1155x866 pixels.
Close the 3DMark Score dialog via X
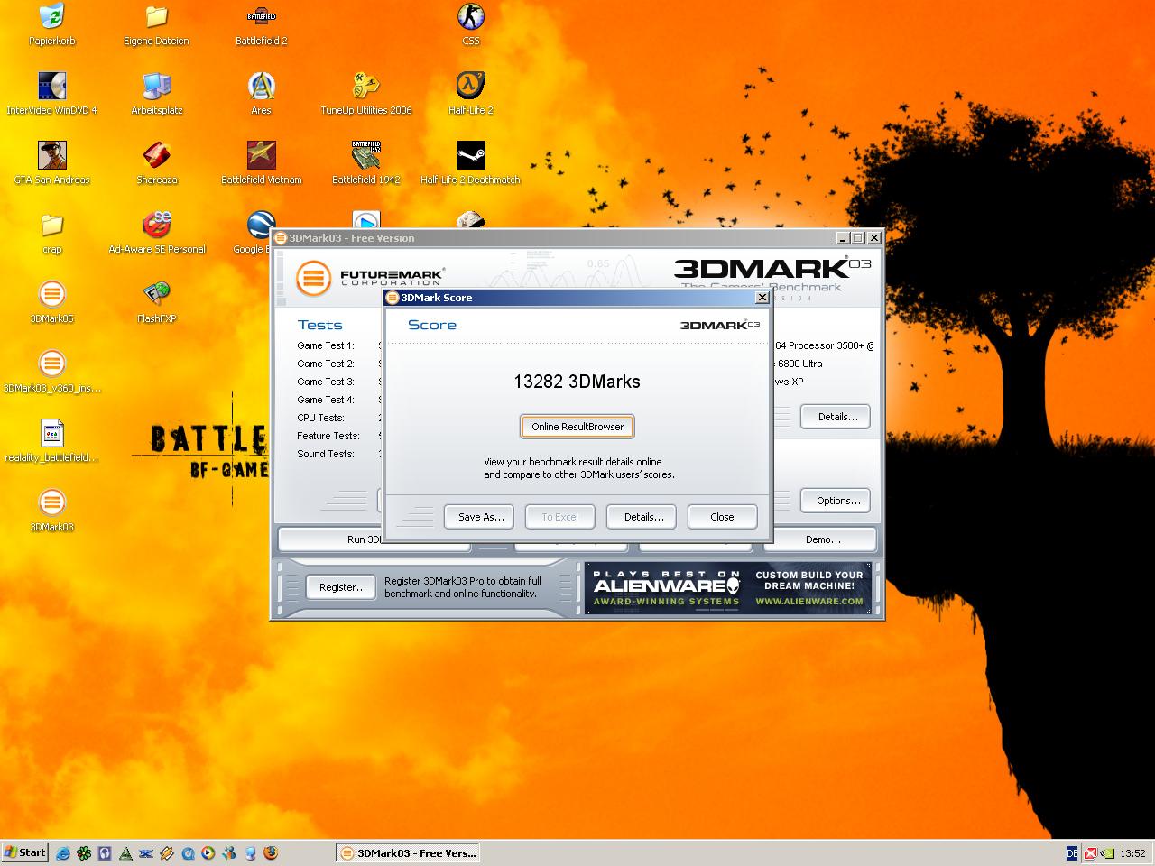[762, 297]
